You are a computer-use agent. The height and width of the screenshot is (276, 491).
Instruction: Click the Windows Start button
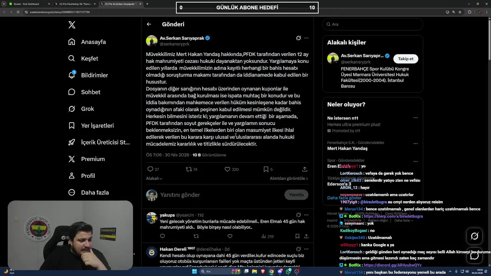coord(194,271)
